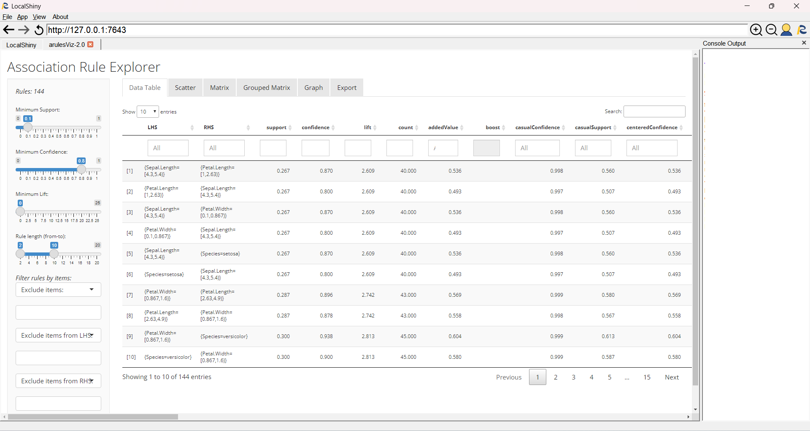Open the View menu
The height and width of the screenshot is (431, 810).
(39, 17)
